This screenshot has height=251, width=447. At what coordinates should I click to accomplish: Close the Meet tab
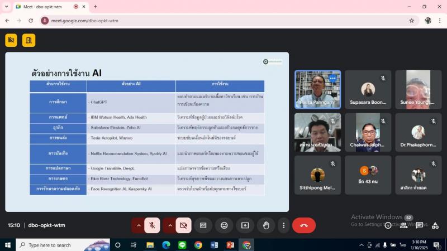(x=84, y=7)
